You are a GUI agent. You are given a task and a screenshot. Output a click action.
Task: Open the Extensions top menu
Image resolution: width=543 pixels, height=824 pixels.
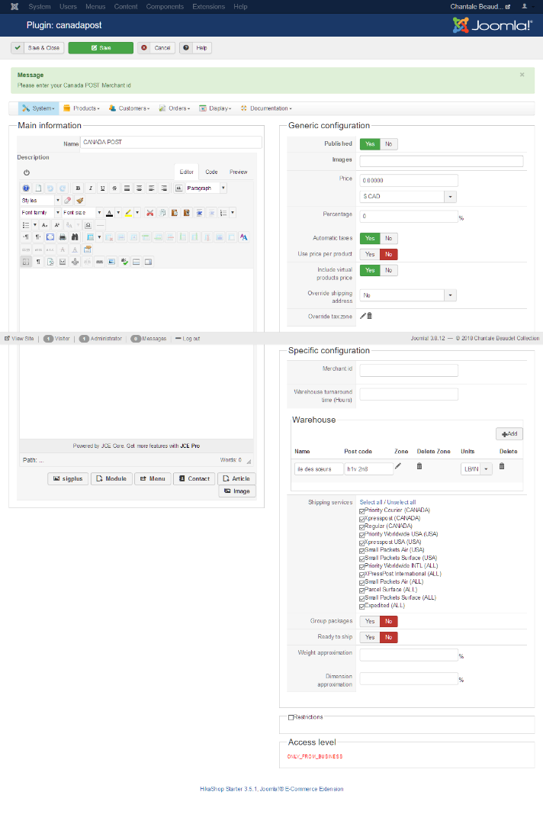click(x=208, y=6)
